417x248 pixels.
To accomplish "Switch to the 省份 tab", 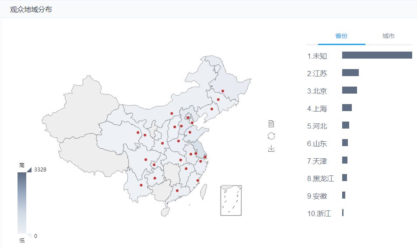I will coord(341,36).
